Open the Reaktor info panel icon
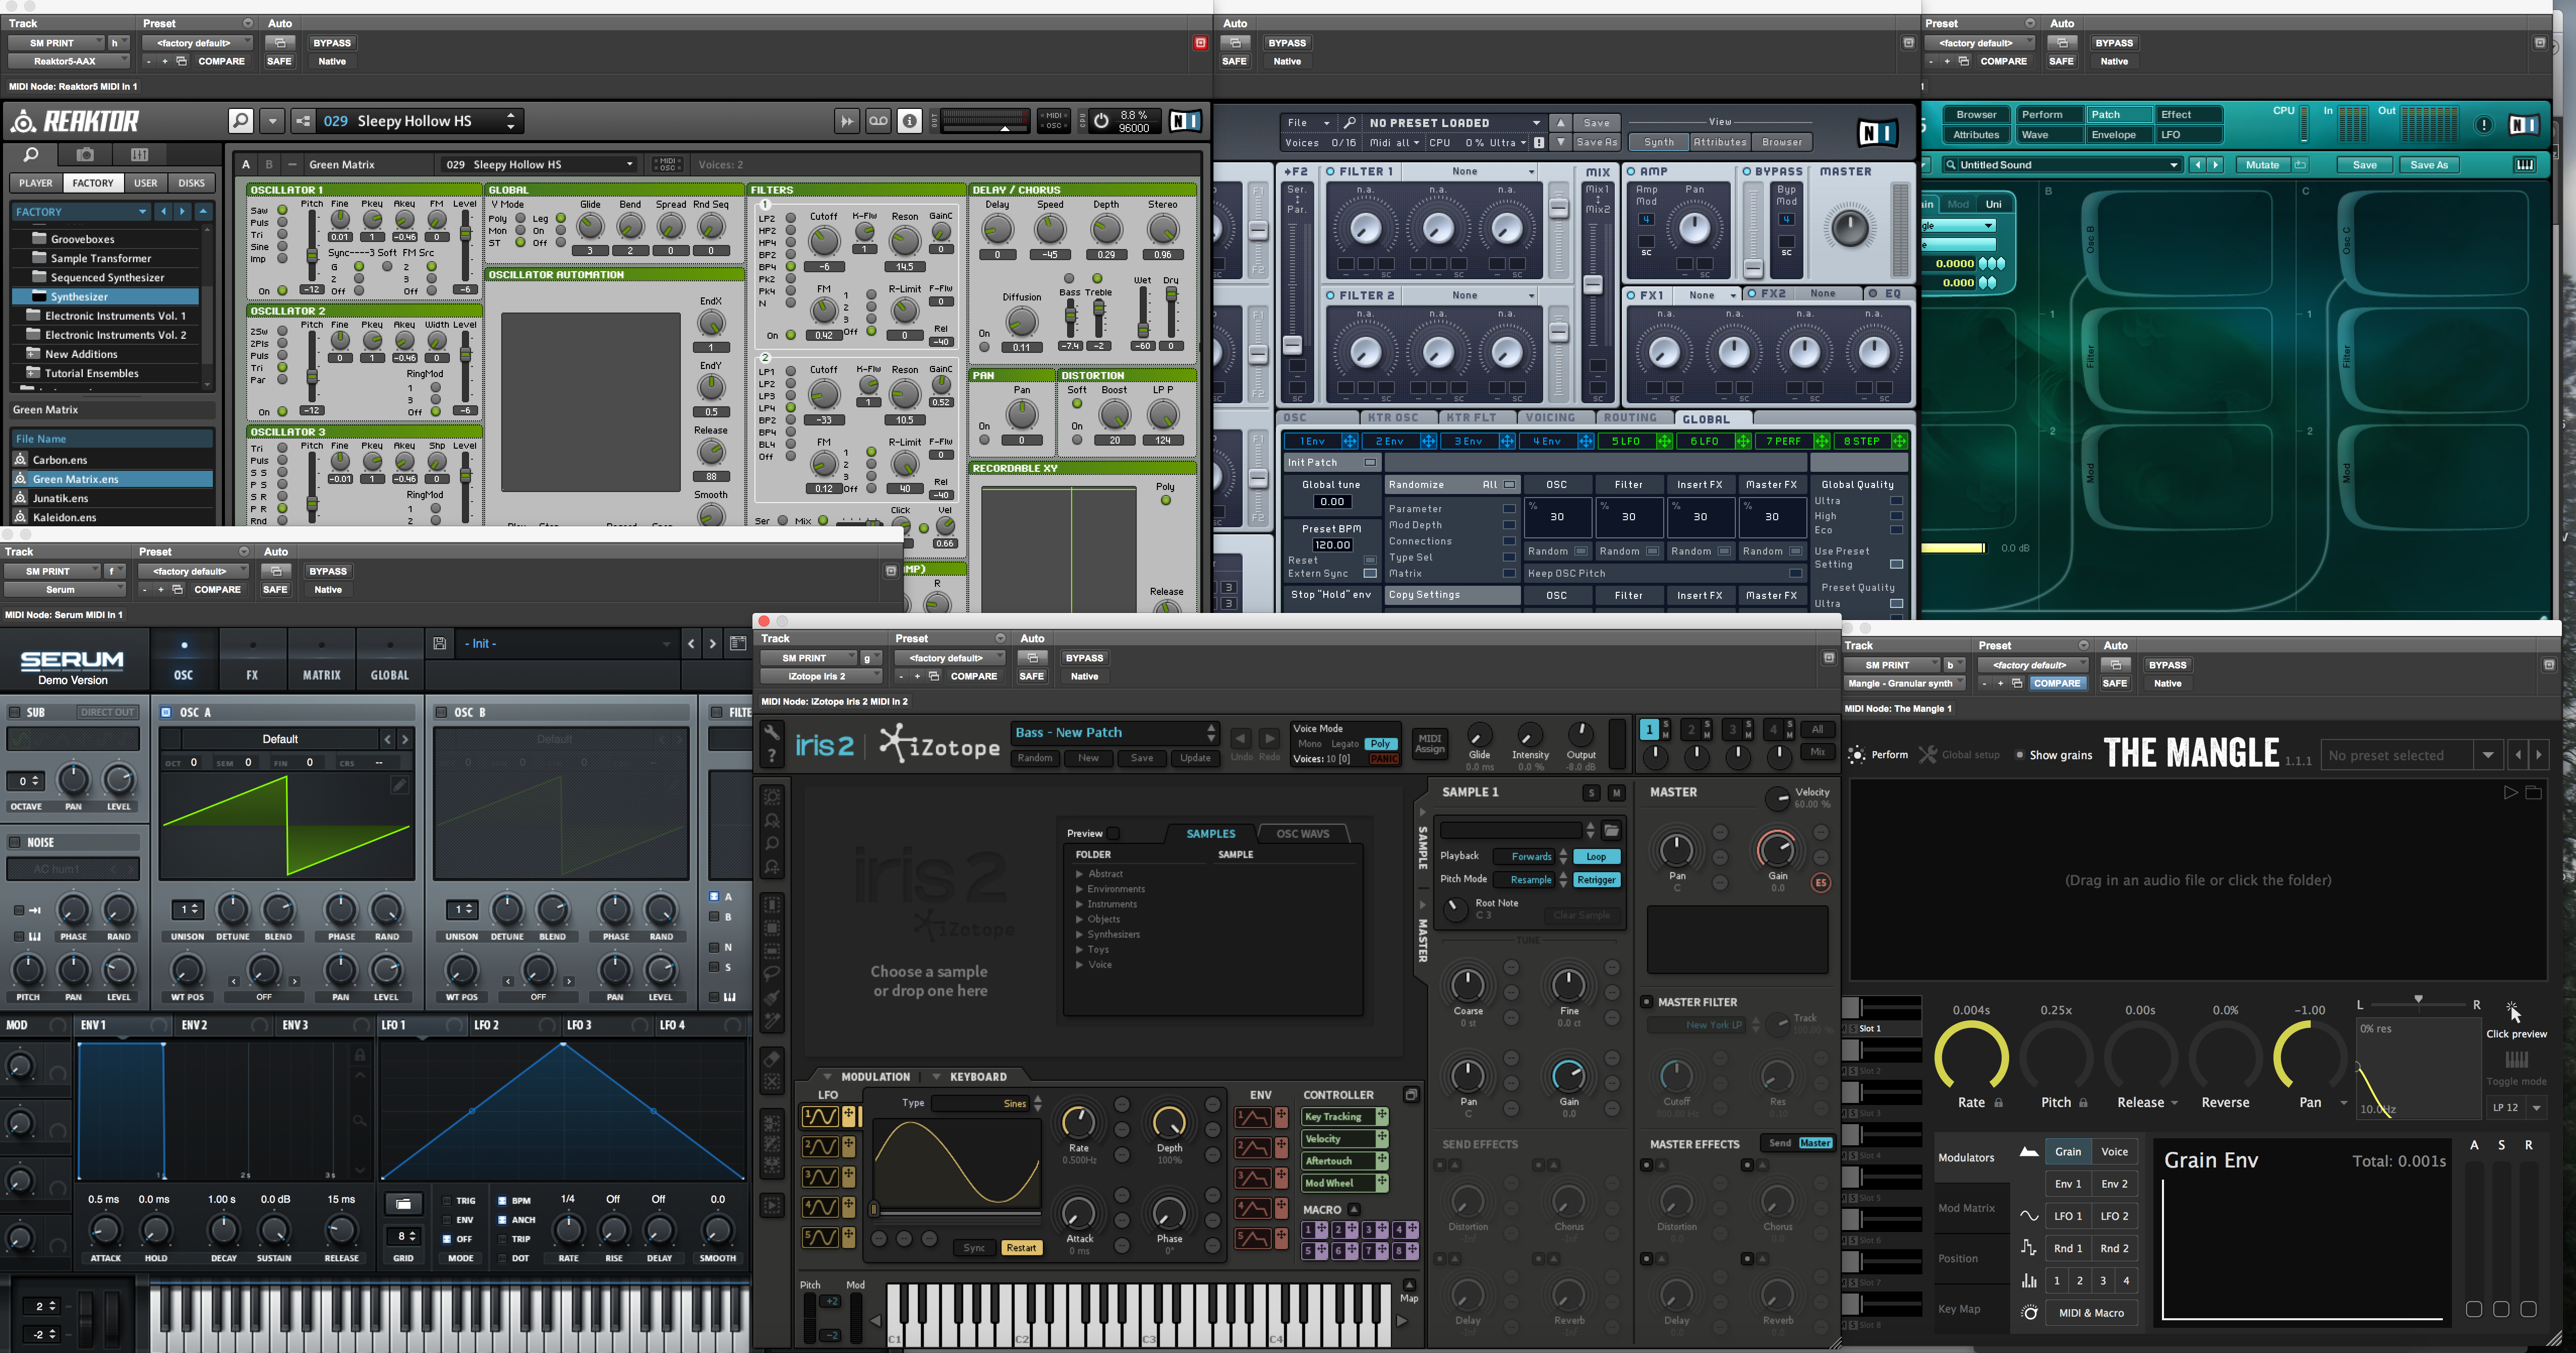2576x1353 pixels. click(909, 121)
